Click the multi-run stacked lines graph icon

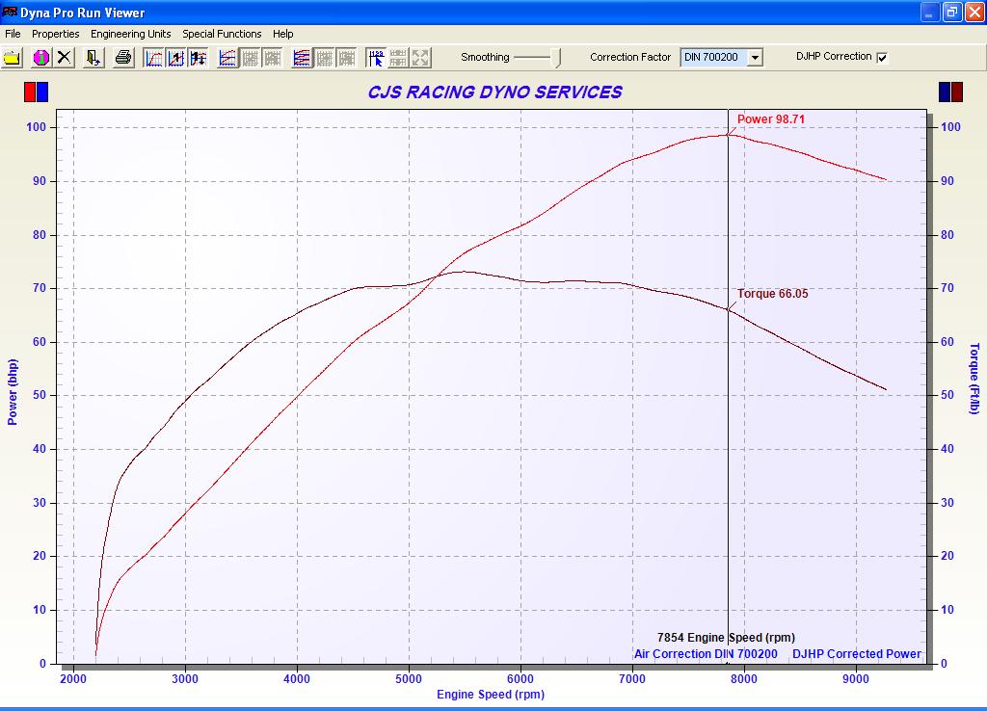[302, 58]
